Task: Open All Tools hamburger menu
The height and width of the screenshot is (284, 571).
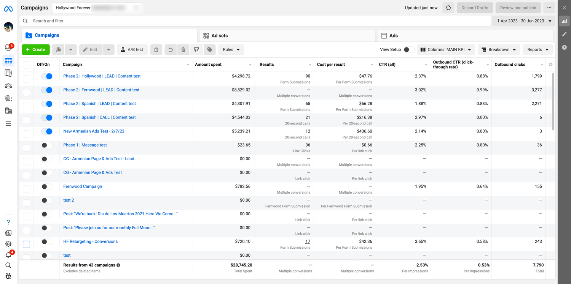Action: [8, 123]
